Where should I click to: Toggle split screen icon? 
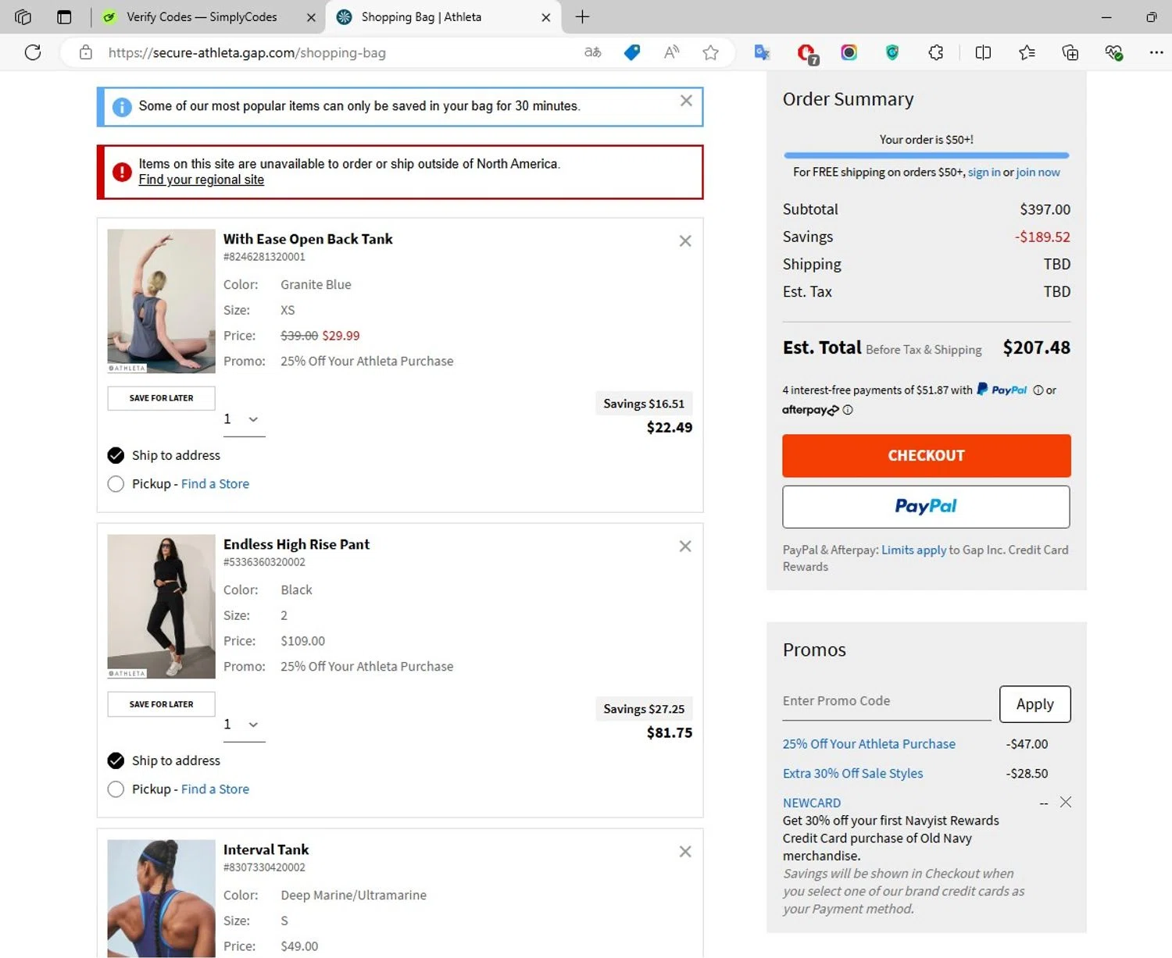pyautogui.click(x=983, y=52)
